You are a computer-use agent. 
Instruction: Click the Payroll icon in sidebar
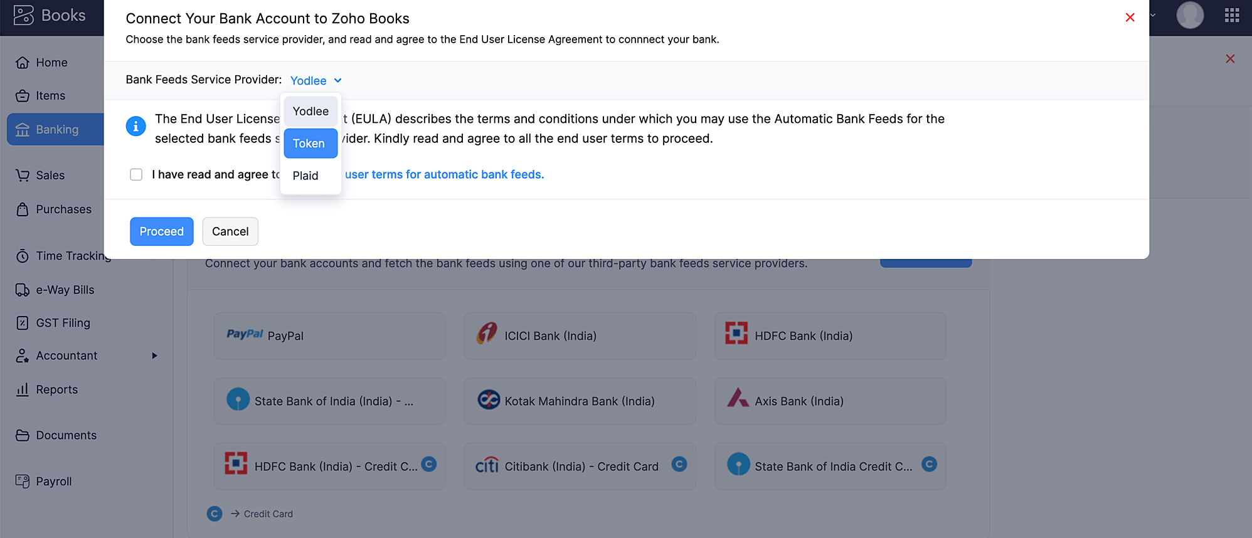23,482
